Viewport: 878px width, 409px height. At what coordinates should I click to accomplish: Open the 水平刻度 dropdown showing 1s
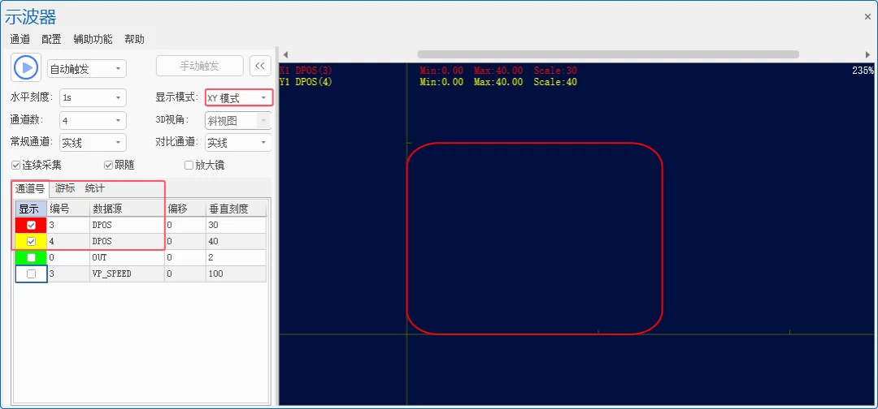93,97
